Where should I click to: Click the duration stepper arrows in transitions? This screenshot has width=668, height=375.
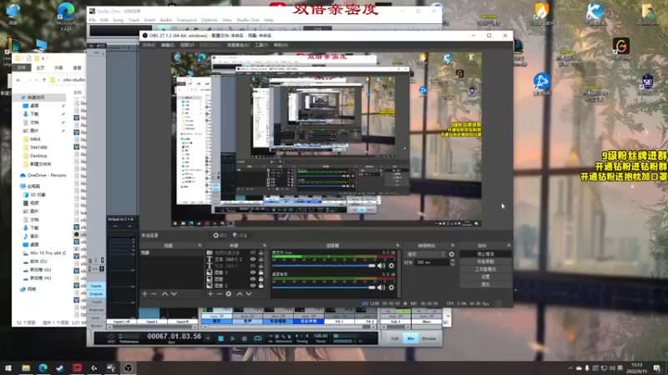pyautogui.click(x=453, y=262)
